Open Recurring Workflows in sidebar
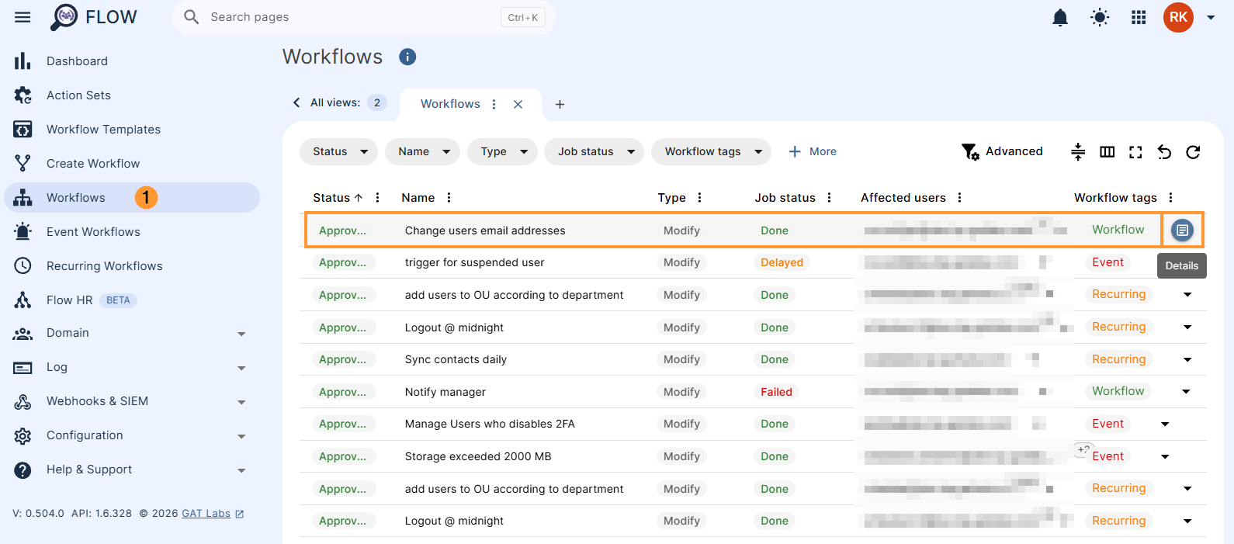This screenshot has width=1234, height=544. 132,265
